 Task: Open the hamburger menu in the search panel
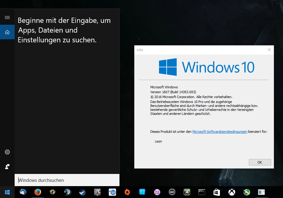tap(7, 17)
